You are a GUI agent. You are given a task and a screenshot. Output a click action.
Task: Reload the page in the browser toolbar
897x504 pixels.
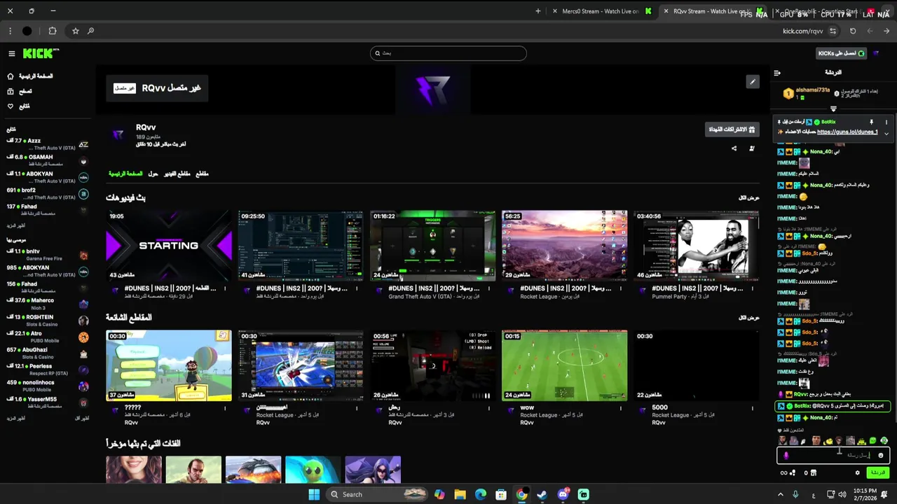pos(853,31)
